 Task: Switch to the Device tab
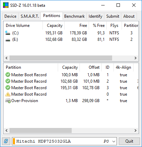pyautogui.click(x=11, y=16)
